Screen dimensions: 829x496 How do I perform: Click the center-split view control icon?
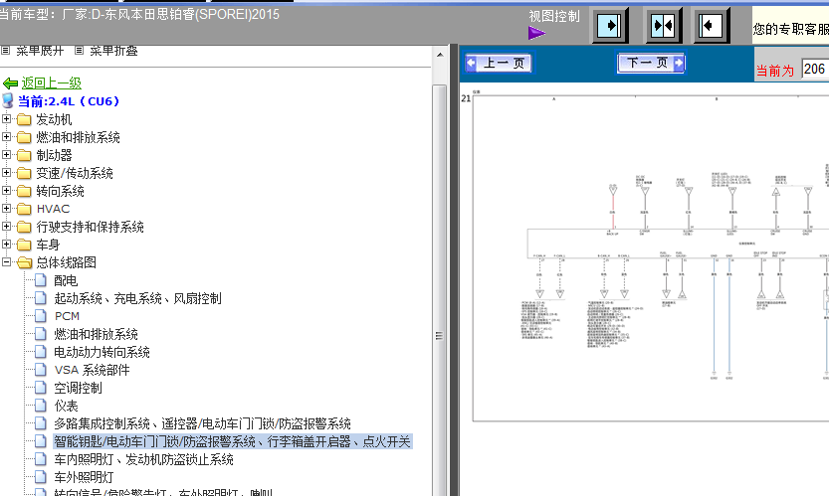(x=664, y=25)
